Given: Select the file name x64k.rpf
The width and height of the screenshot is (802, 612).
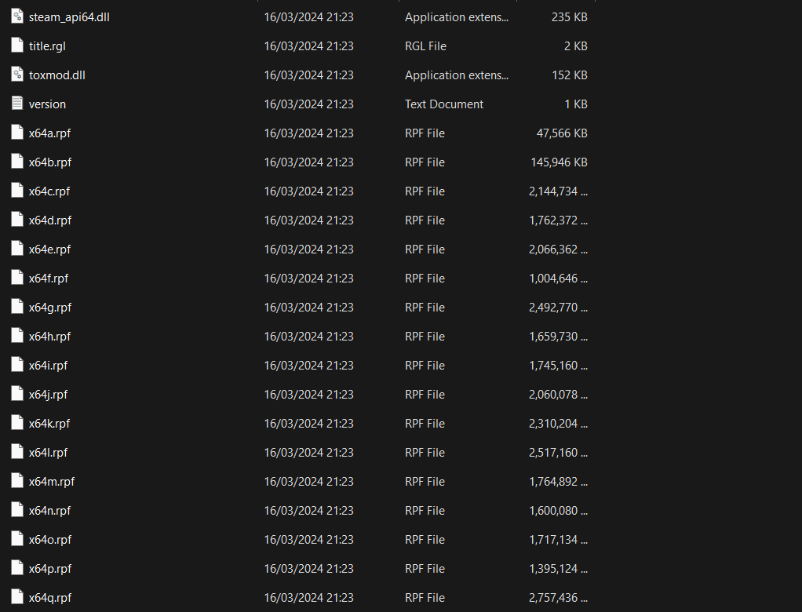Looking at the screenshot, I should pos(49,424).
